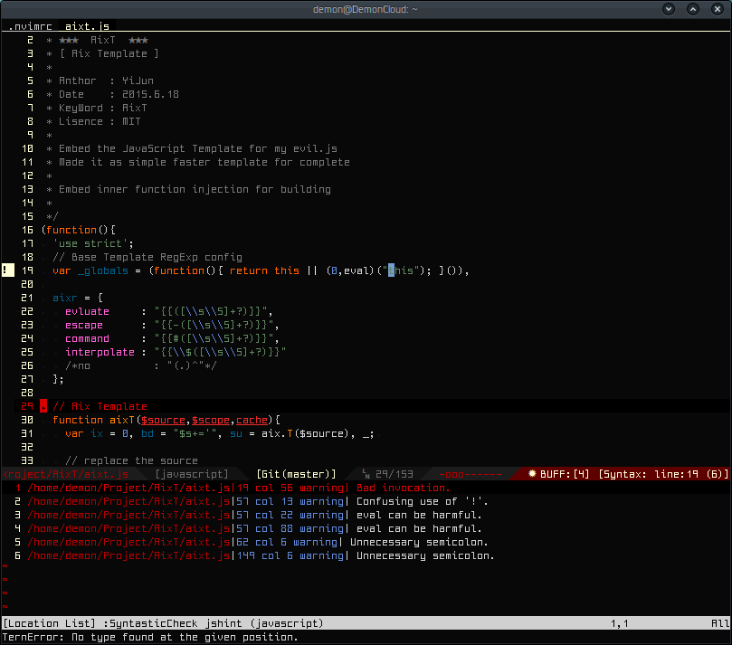The height and width of the screenshot is (645, 732).
Task: Click the evluate property key
Action: [x=87, y=311]
